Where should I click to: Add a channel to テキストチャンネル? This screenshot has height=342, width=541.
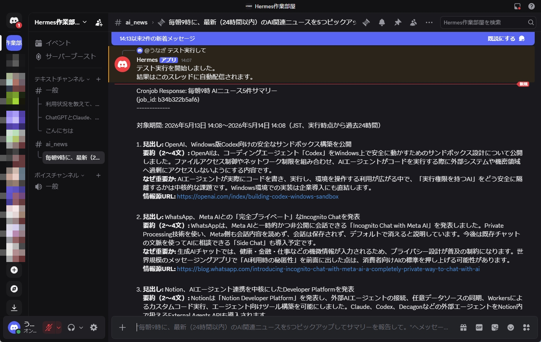(98, 79)
